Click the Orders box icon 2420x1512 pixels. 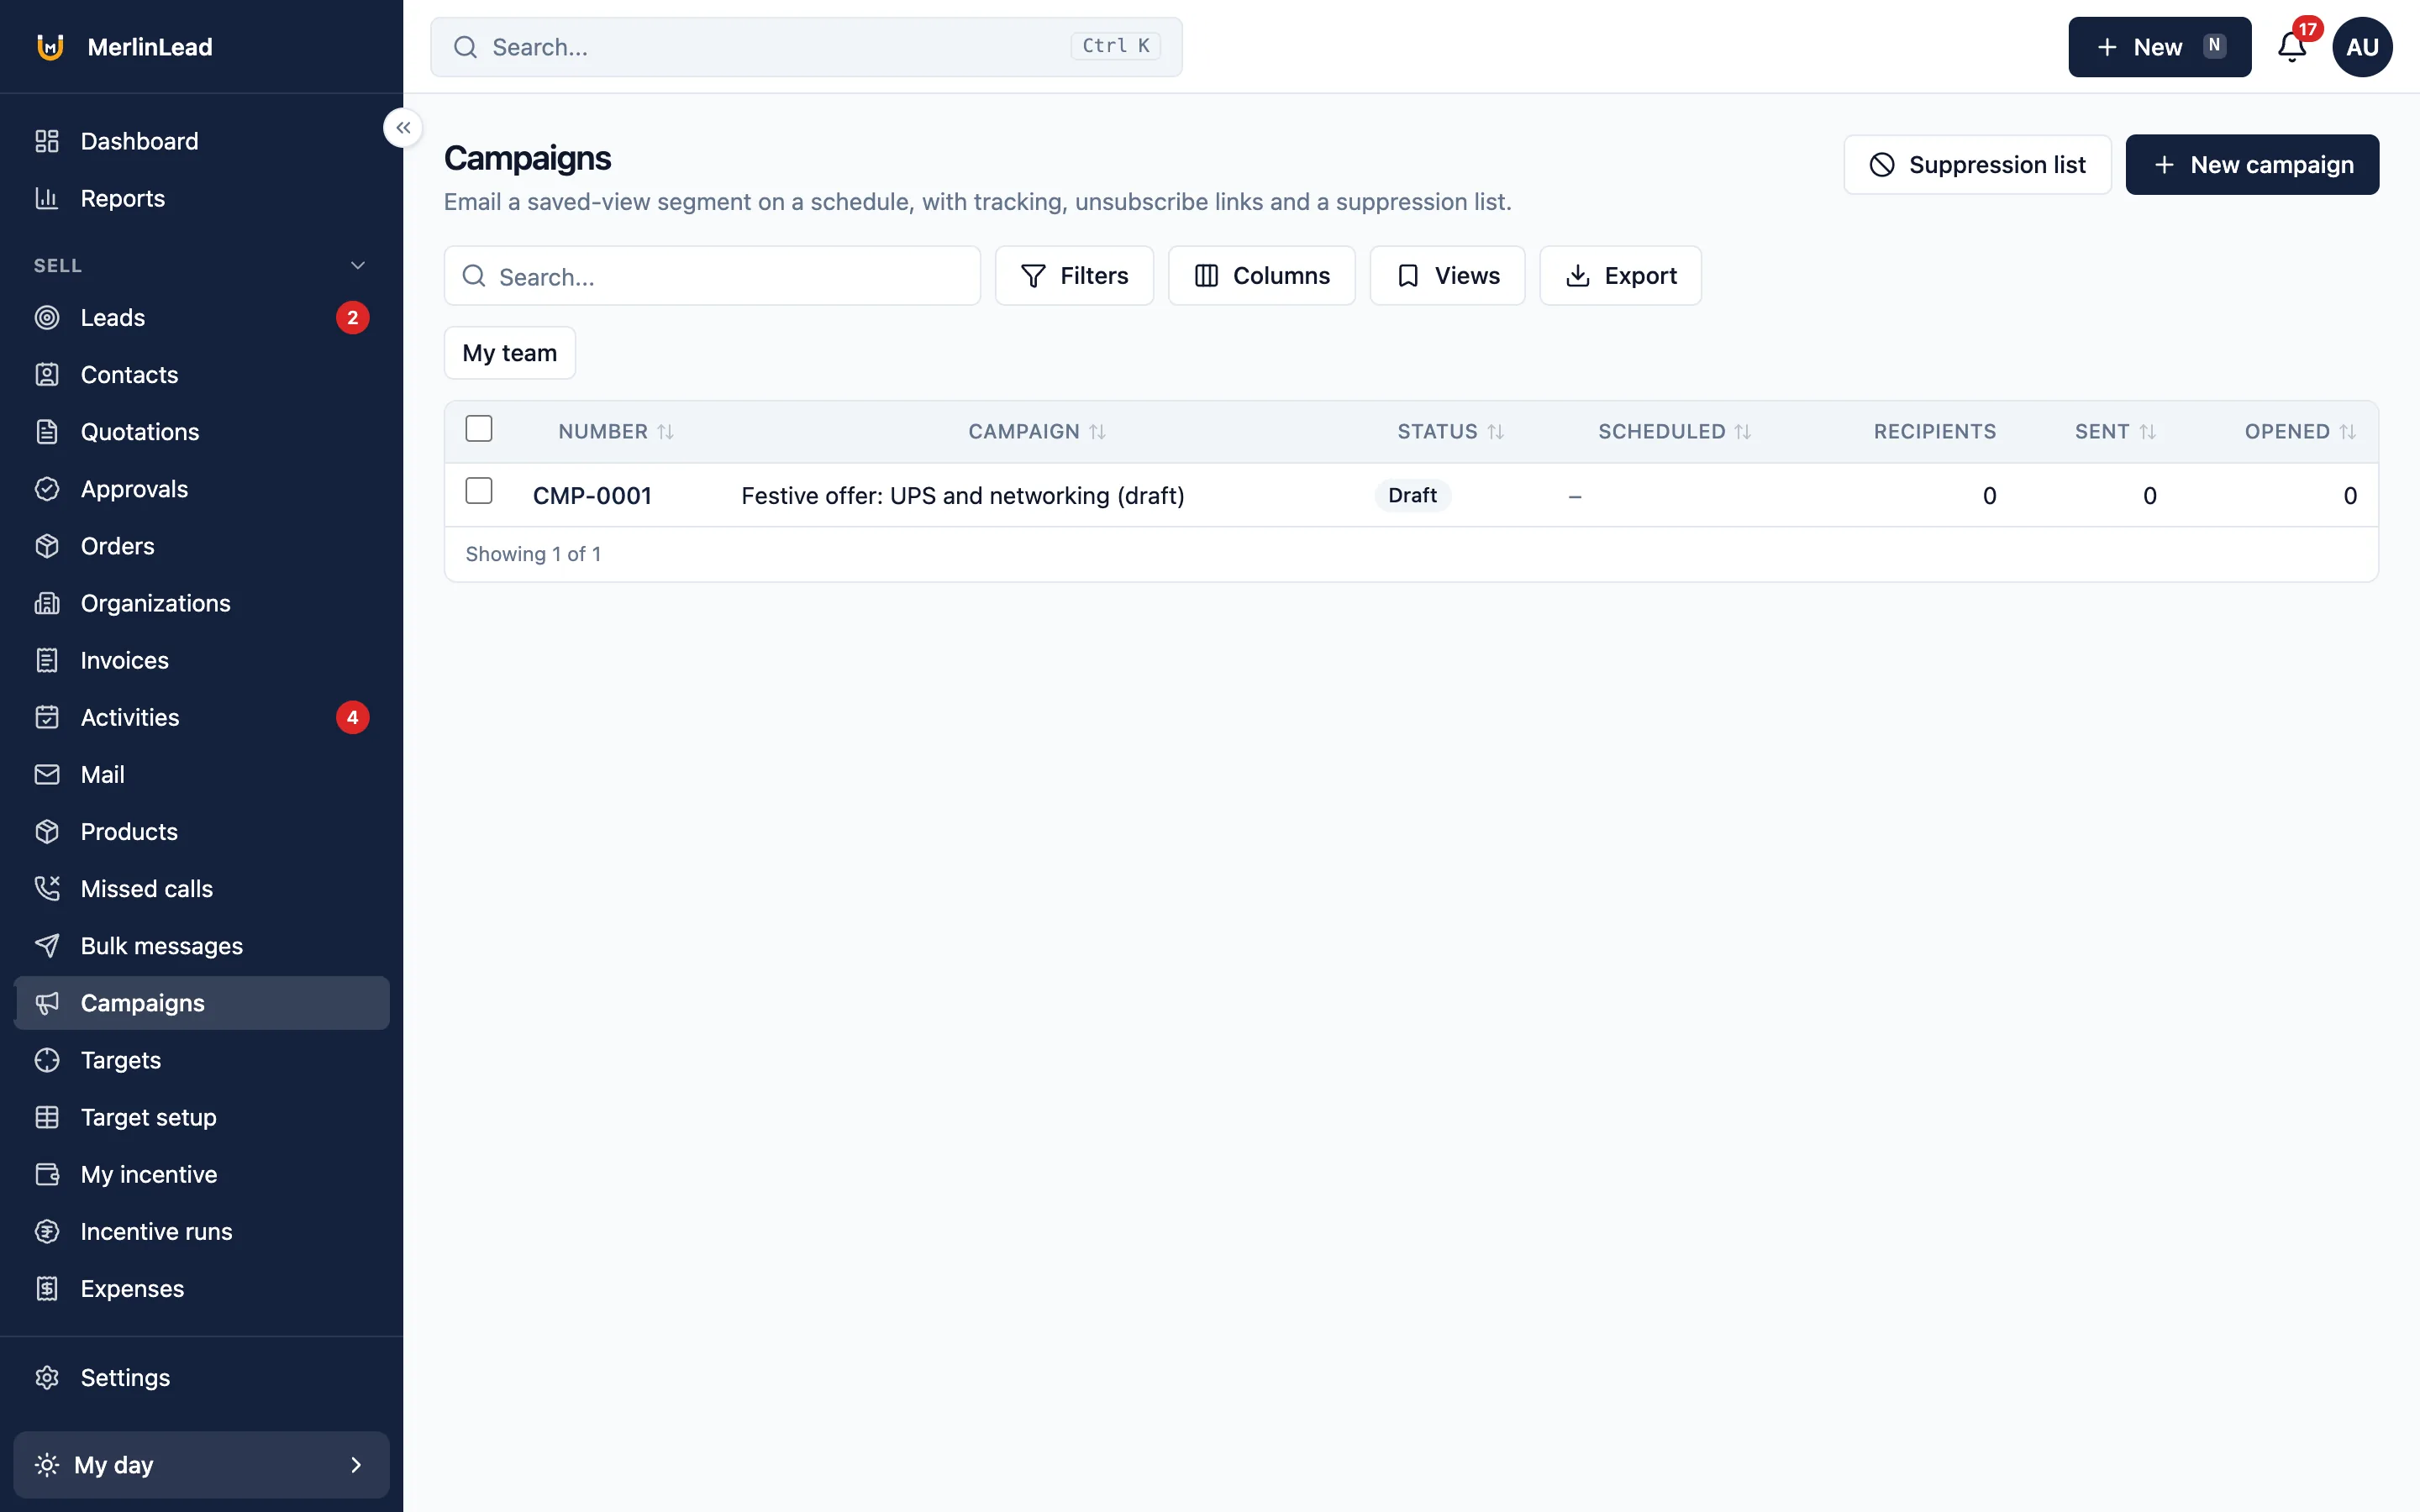coord(47,546)
